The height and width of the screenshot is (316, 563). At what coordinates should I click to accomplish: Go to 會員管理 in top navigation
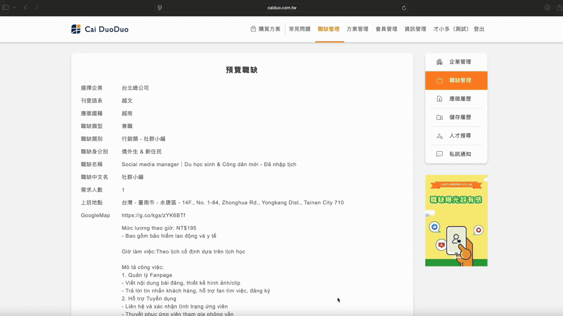[x=386, y=29]
